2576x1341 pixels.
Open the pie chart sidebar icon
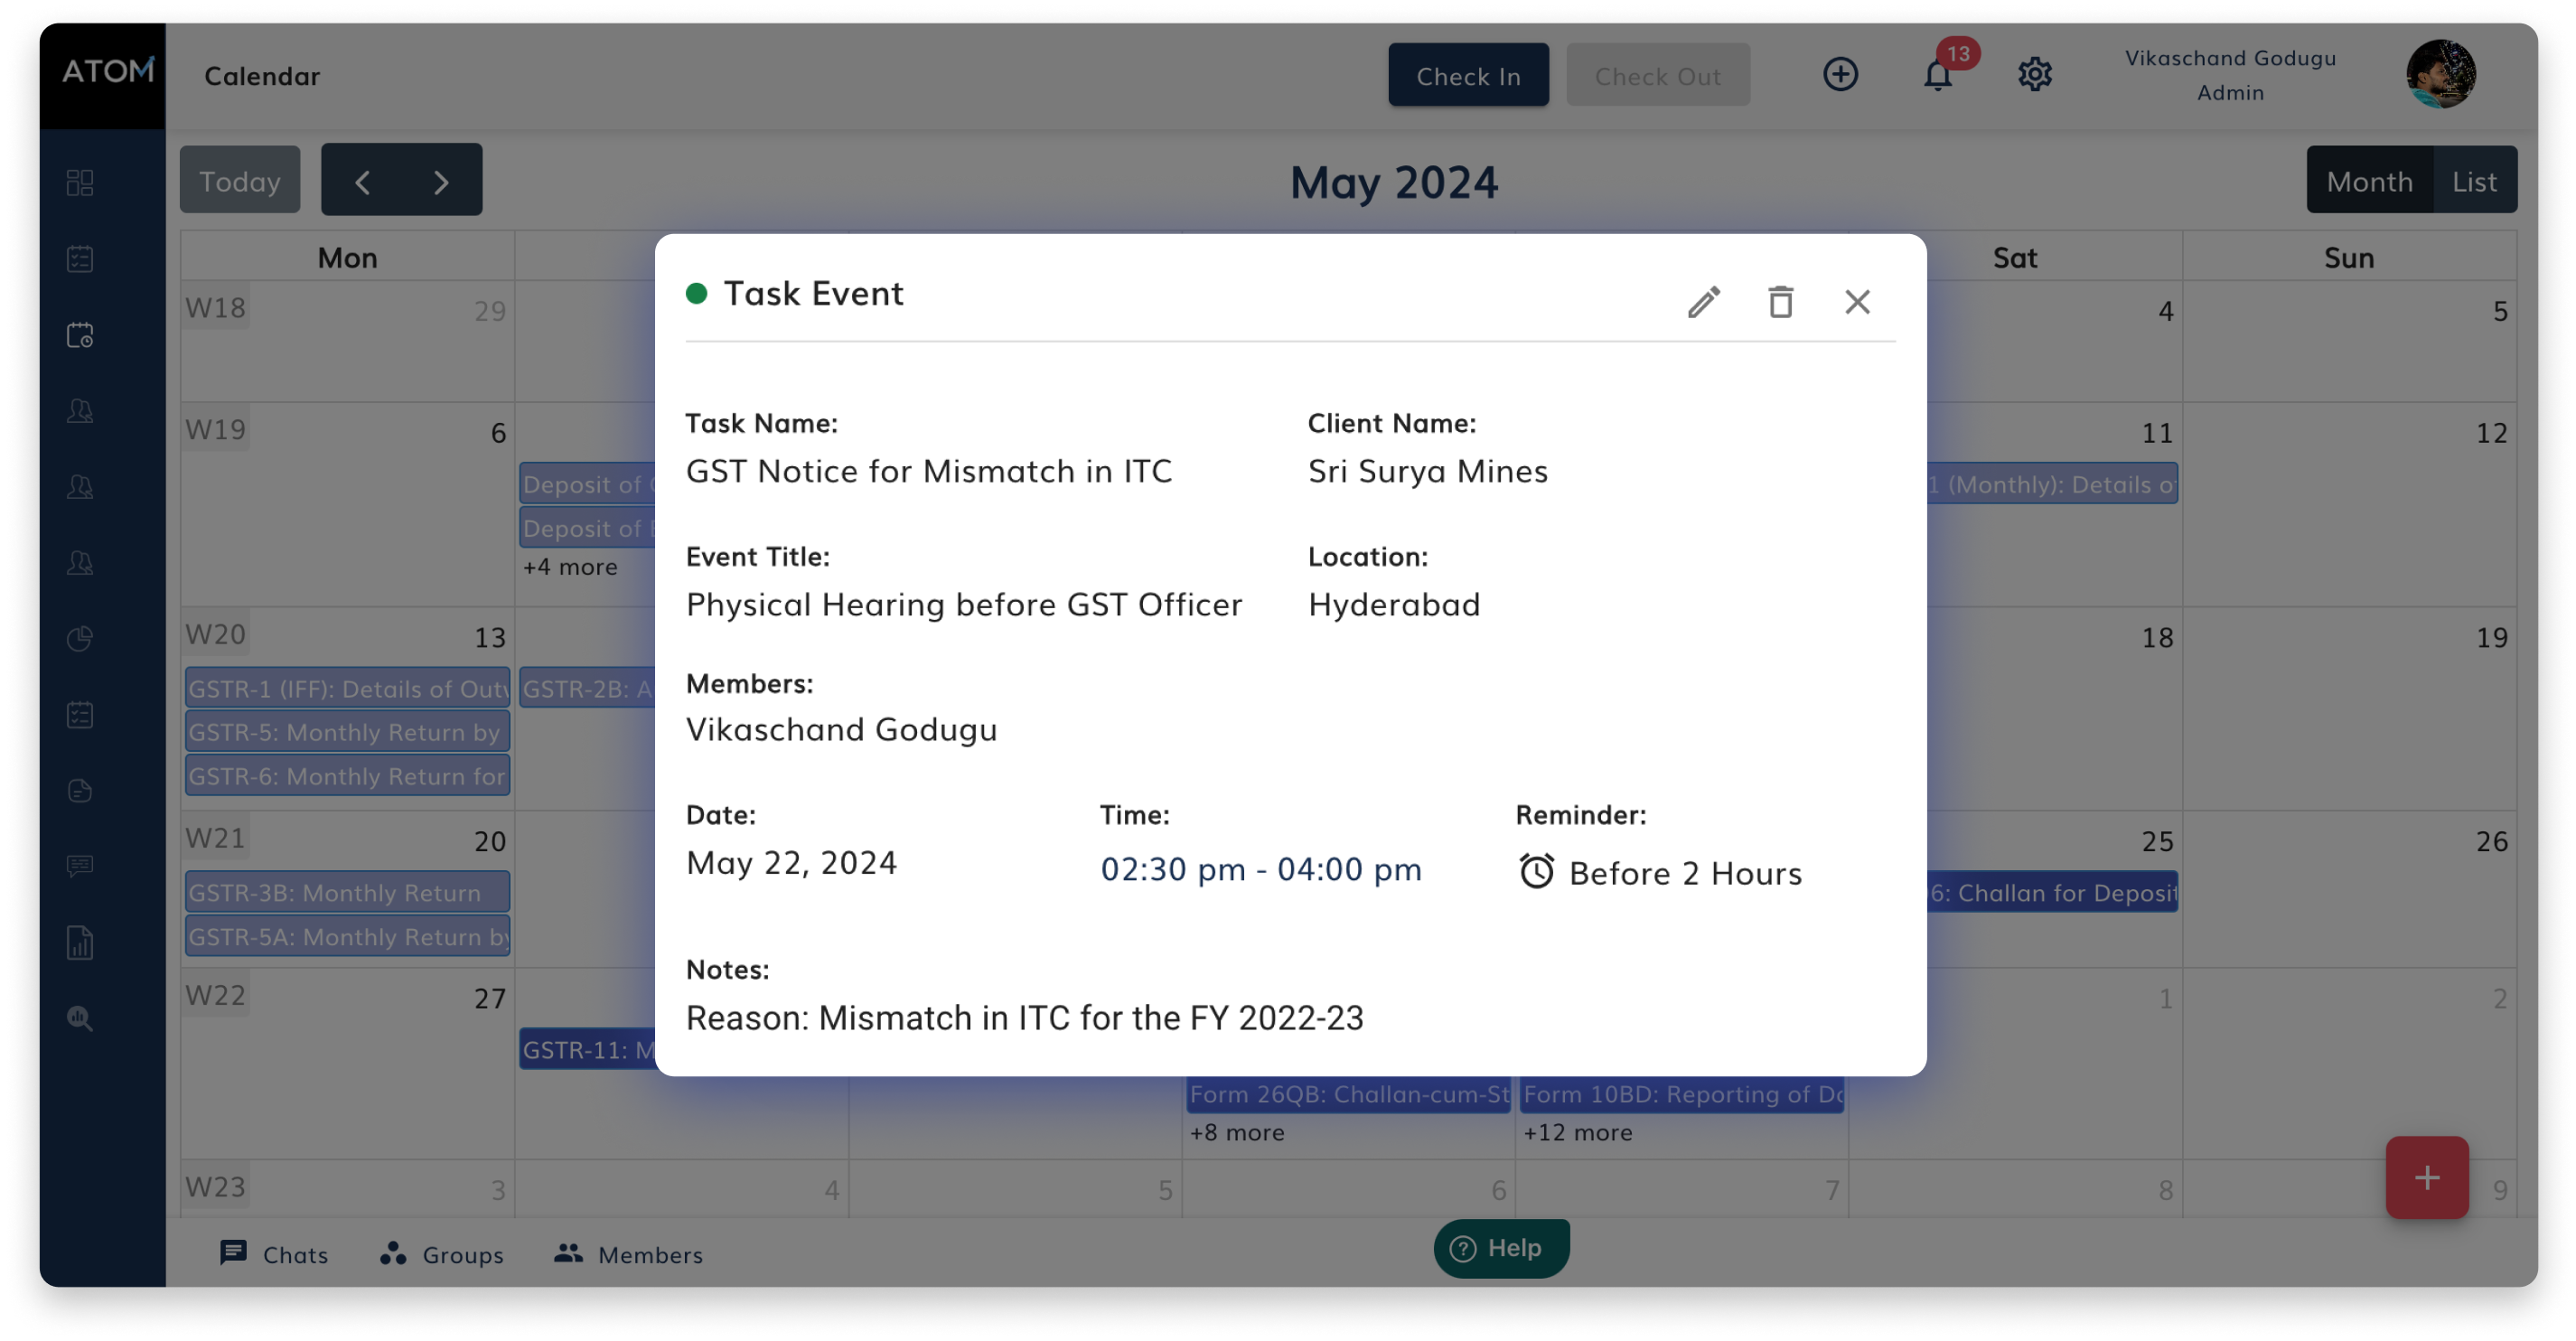click(x=80, y=638)
